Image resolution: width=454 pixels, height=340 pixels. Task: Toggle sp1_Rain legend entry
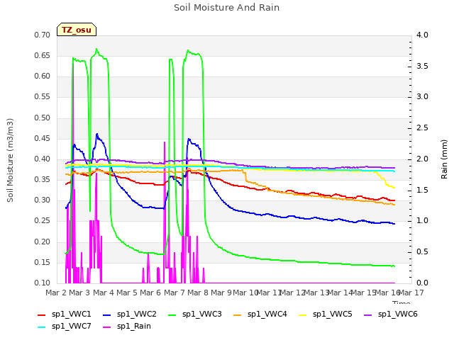tap(127, 326)
